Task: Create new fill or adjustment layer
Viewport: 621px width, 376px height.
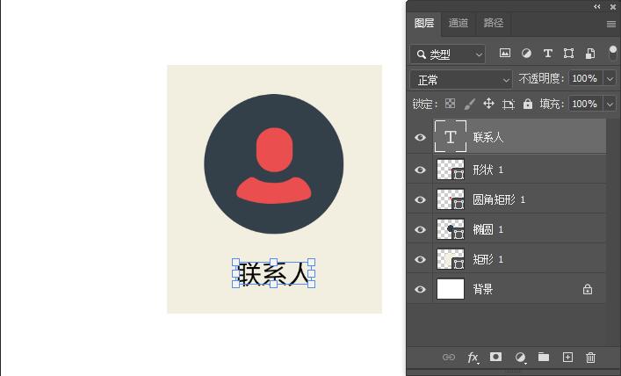Action: [520, 358]
